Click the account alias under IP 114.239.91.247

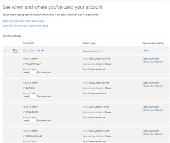(37, 72)
